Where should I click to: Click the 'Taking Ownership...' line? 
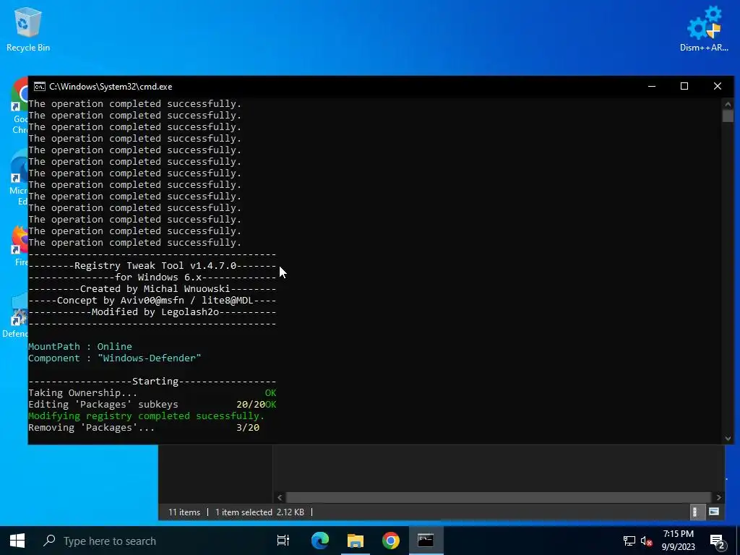tap(152, 392)
